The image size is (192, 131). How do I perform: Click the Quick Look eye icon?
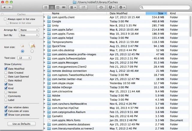tap(101, 7)
